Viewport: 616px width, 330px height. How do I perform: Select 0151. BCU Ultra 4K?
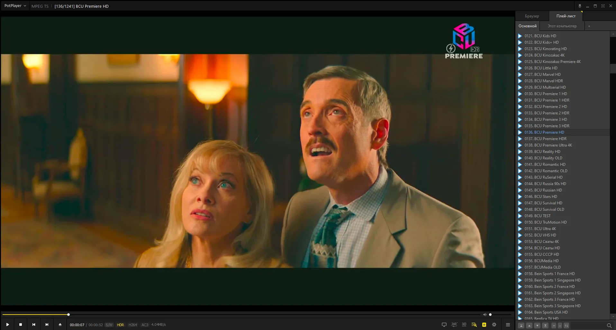563,229
